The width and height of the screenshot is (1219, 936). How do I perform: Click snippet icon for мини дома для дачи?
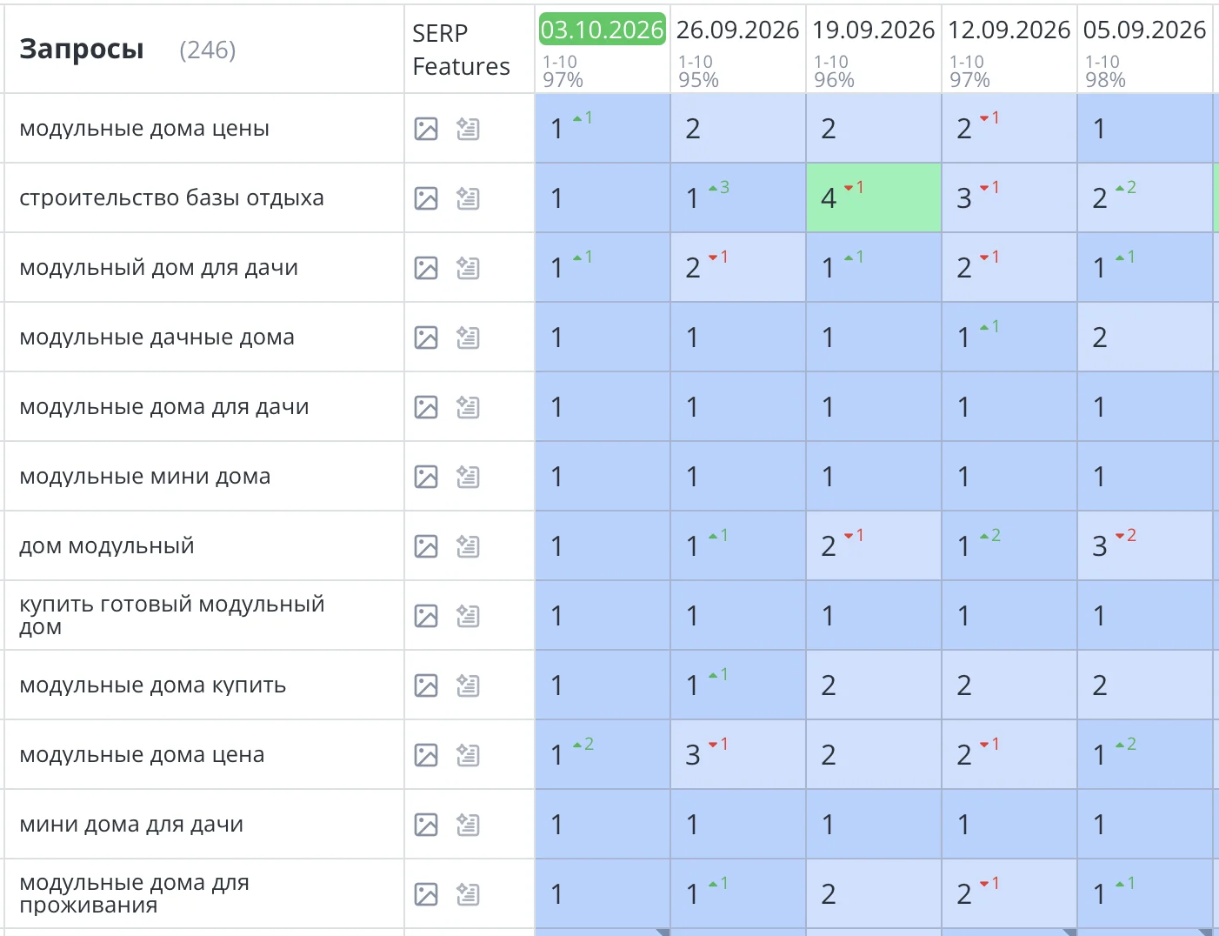coord(468,825)
